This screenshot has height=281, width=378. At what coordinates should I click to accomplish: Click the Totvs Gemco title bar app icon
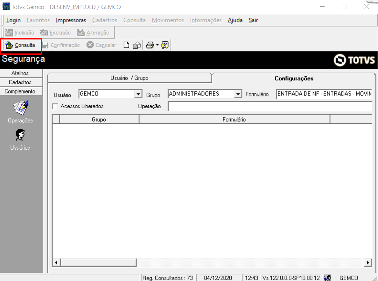pyautogui.click(x=6, y=6)
